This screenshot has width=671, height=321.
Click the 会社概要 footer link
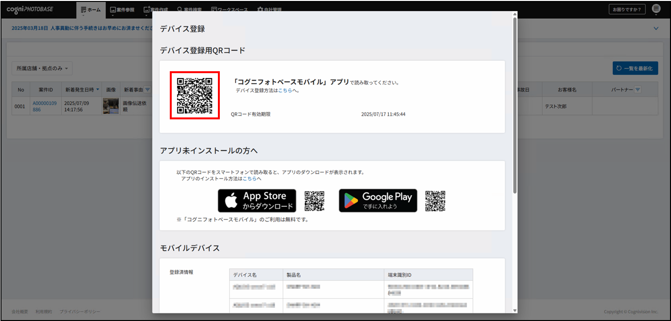click(x=21, y=312)
